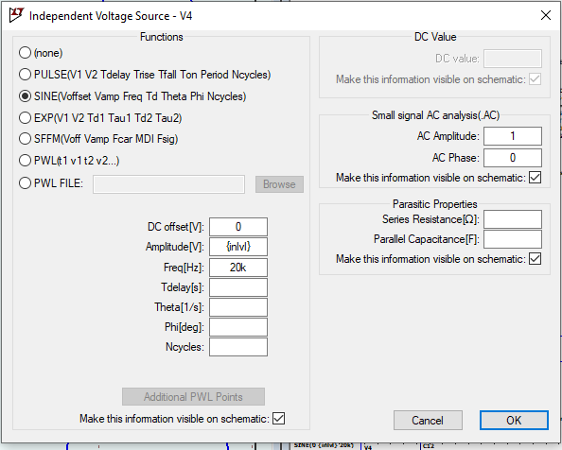
Task: Toggle Functions visible on schematic checkbox
Action: [x=278, y=418]
